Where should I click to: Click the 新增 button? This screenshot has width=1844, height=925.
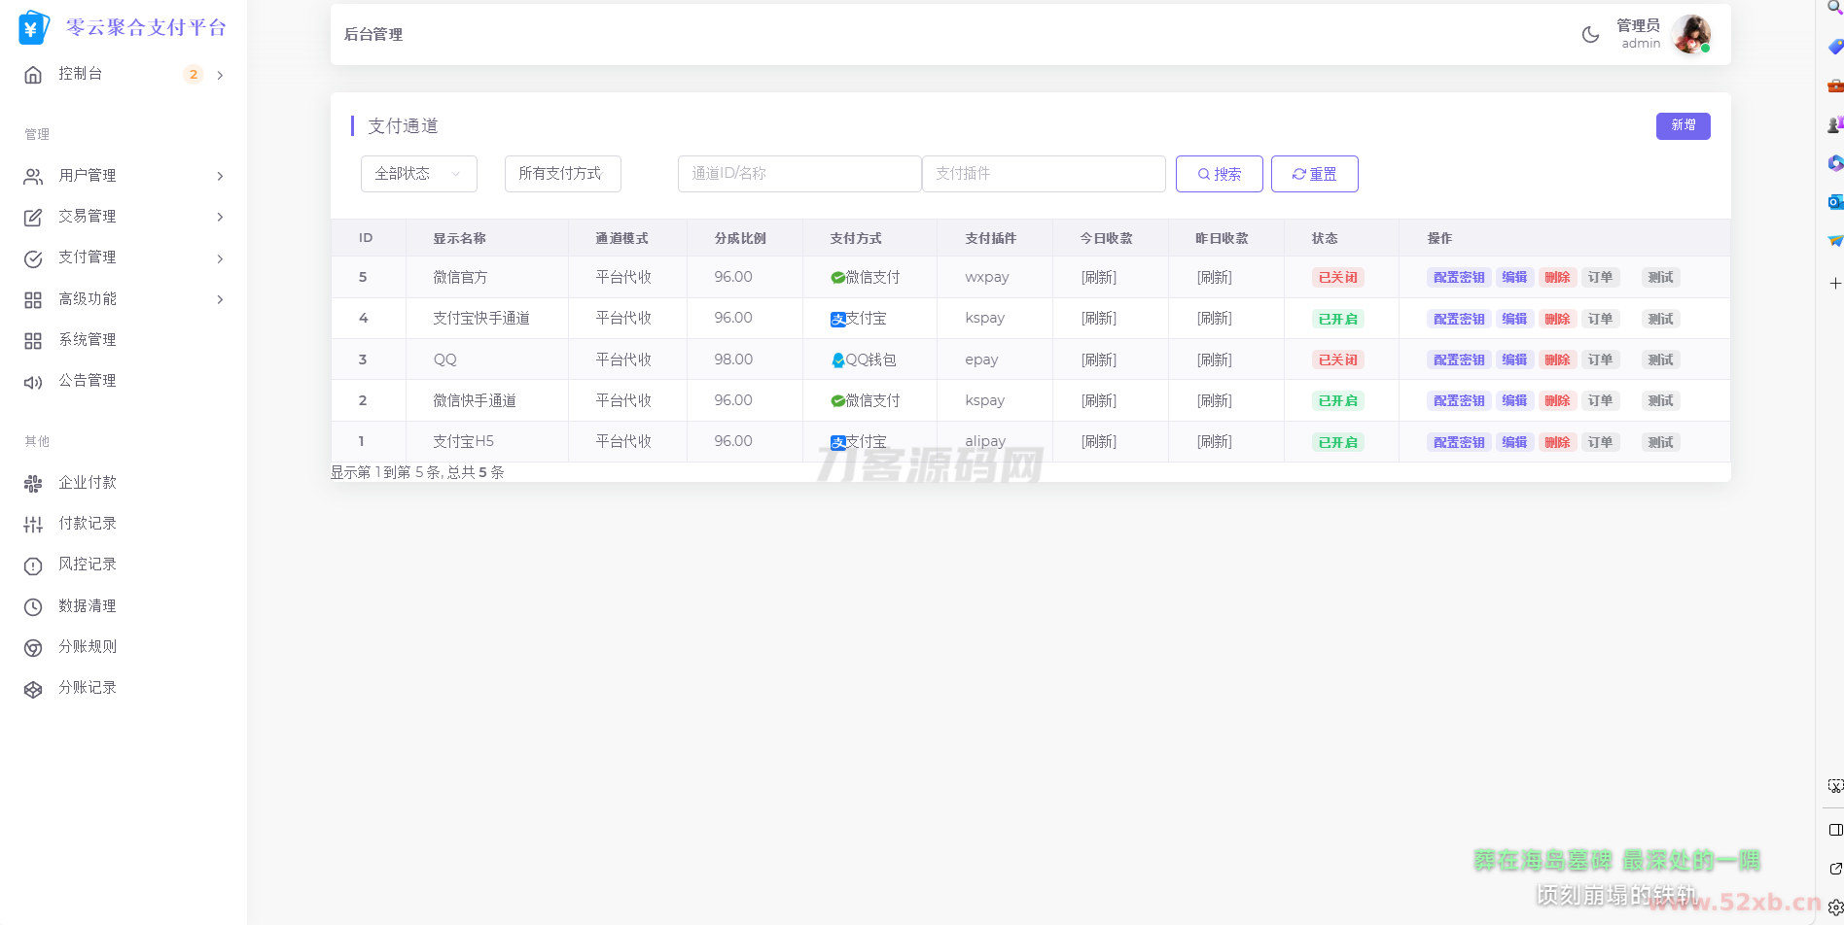pos(1683,126)
